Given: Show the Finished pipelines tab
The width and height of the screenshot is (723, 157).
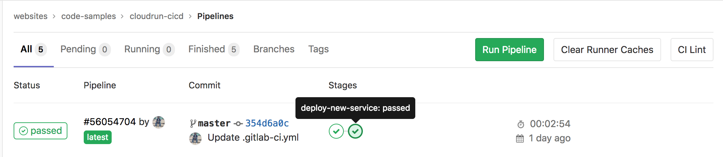Looking at the screenshot, I should coord(214,50).
